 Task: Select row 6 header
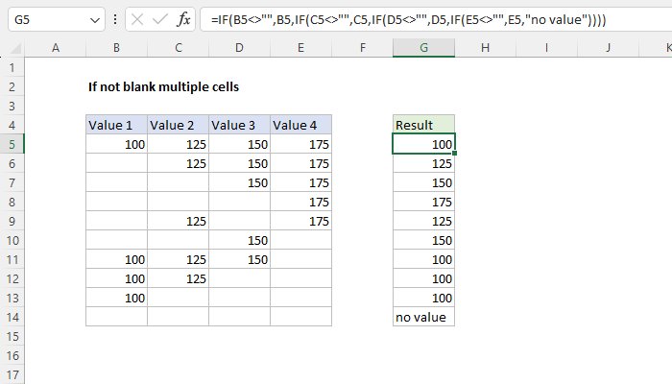(x=12, y=164)
